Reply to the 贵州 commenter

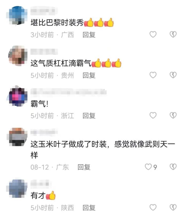pos(89,75)
